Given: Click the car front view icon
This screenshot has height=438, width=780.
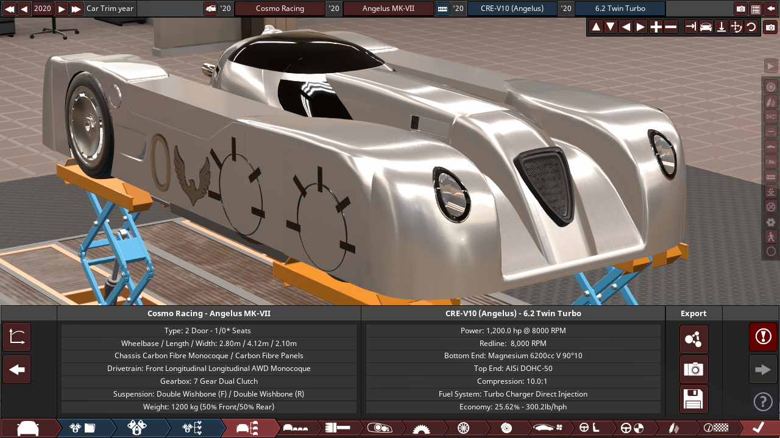Looking at the screenshot, I should click(x=706, y=27).
